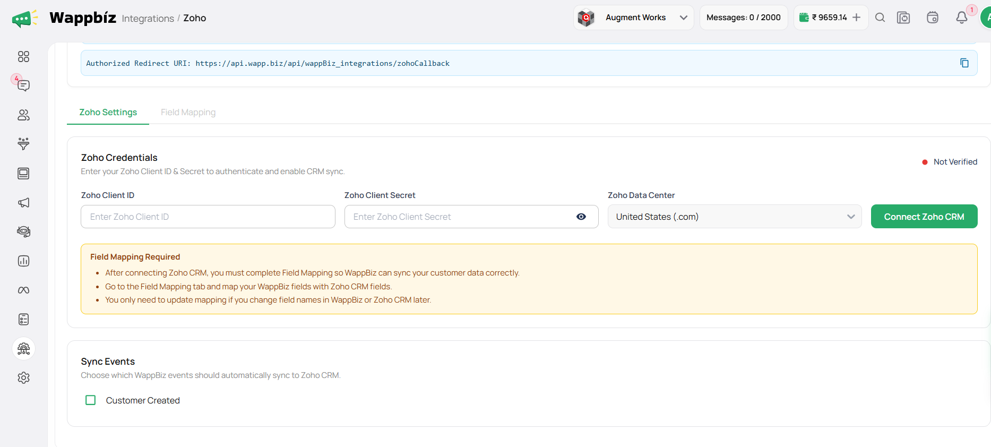Toggle Zoho Client Secret visibility eye

pyautogui.click(x=581, y=217)
